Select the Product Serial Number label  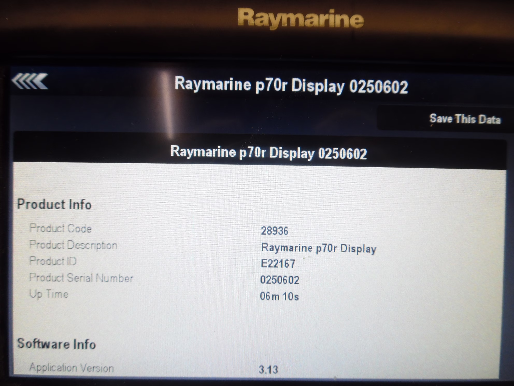tap(81, 278)
